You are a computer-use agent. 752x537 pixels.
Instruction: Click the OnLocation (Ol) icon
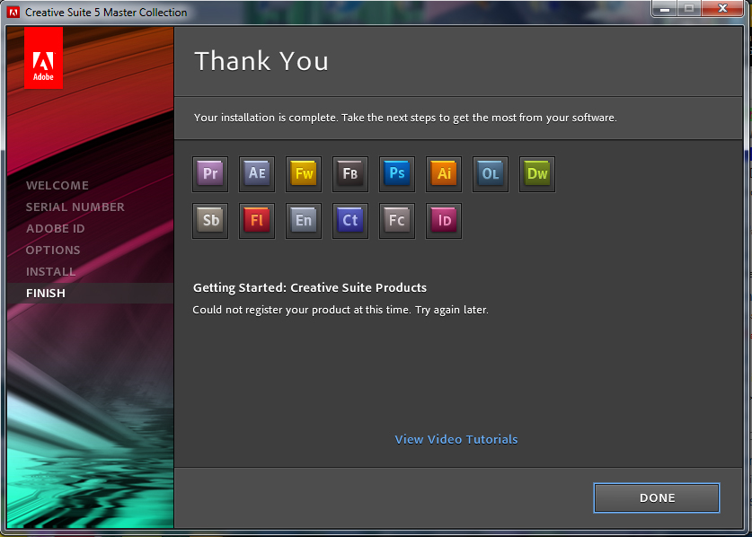click(x=491, y=174)
